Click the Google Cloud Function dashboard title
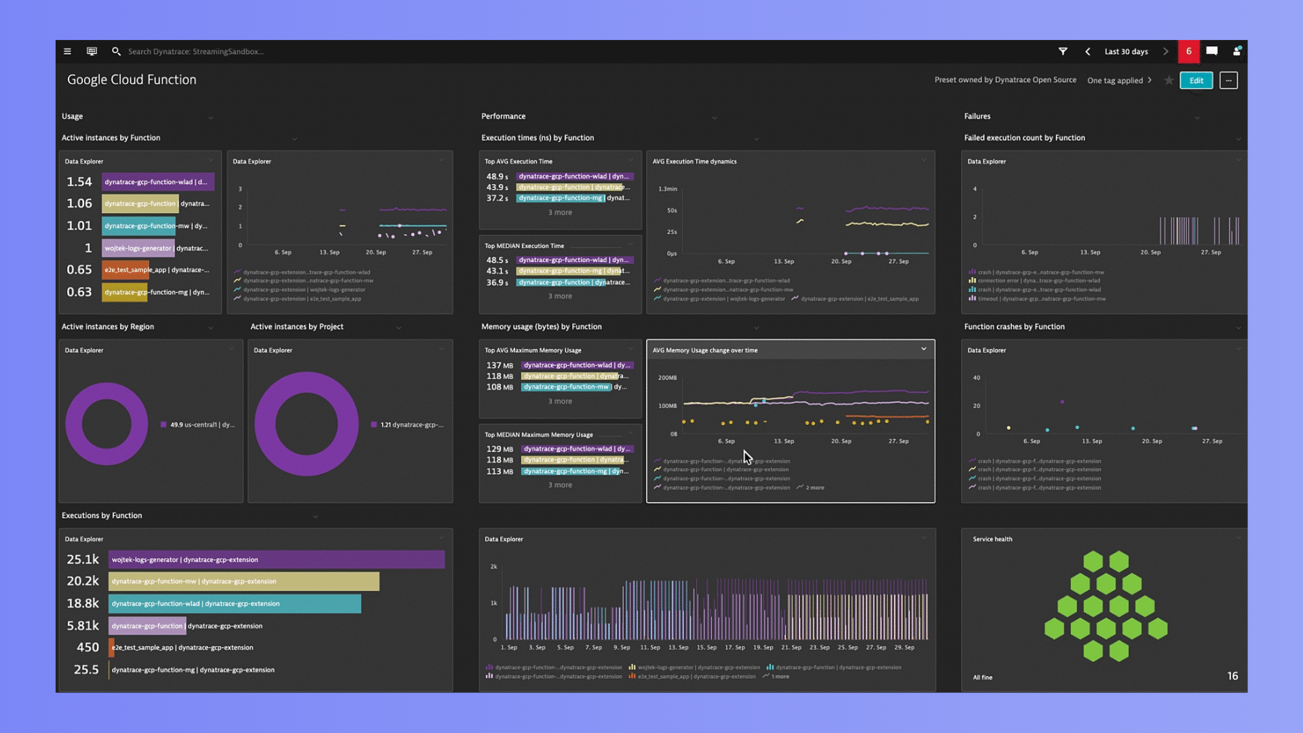Image resolution: width=1303 pixels, height=733 pixels. [x=132, y=79]
